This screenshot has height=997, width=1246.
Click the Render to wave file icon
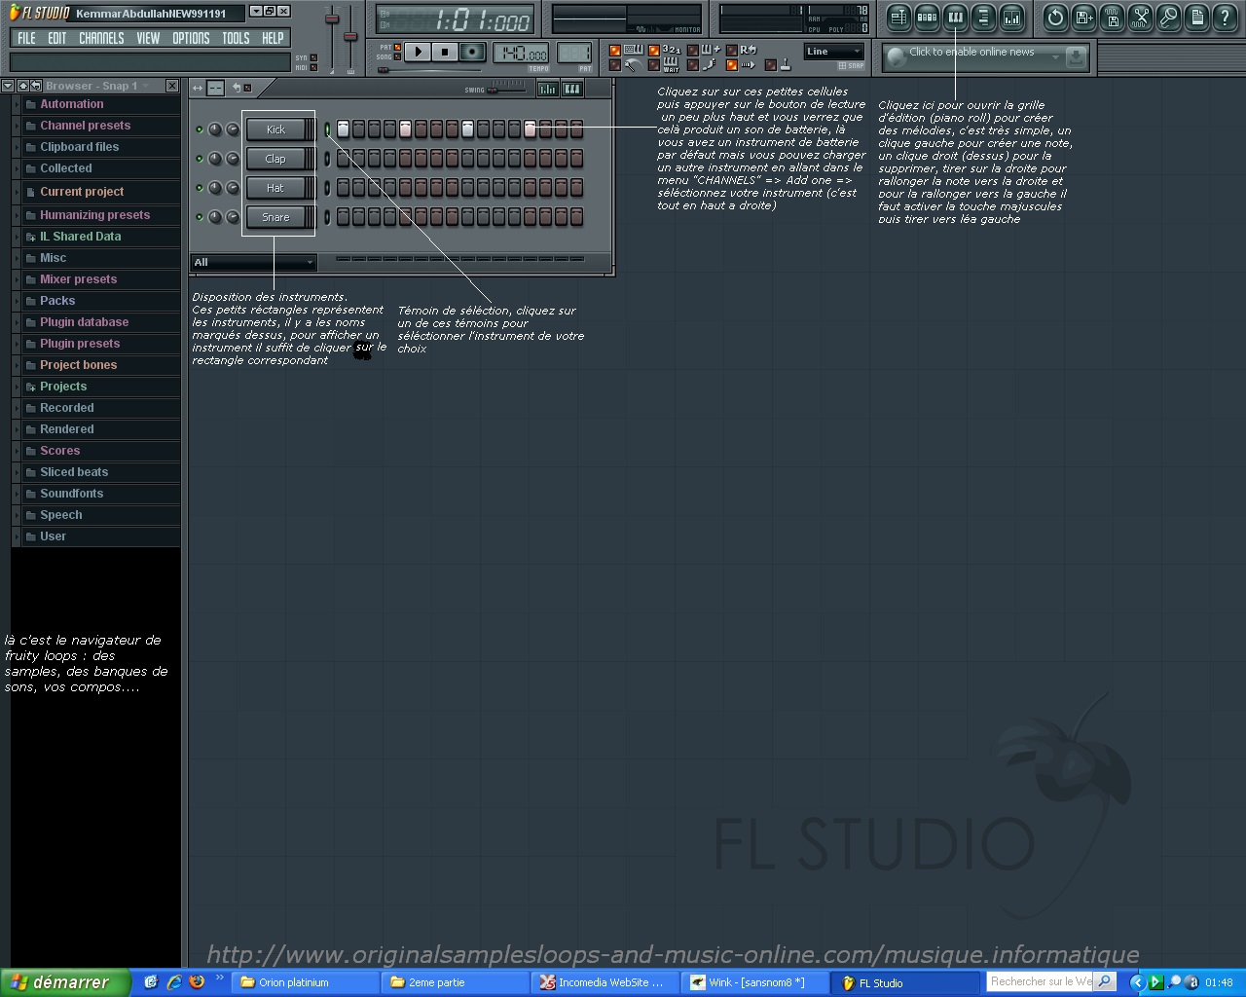click(x=1112, y=17)
